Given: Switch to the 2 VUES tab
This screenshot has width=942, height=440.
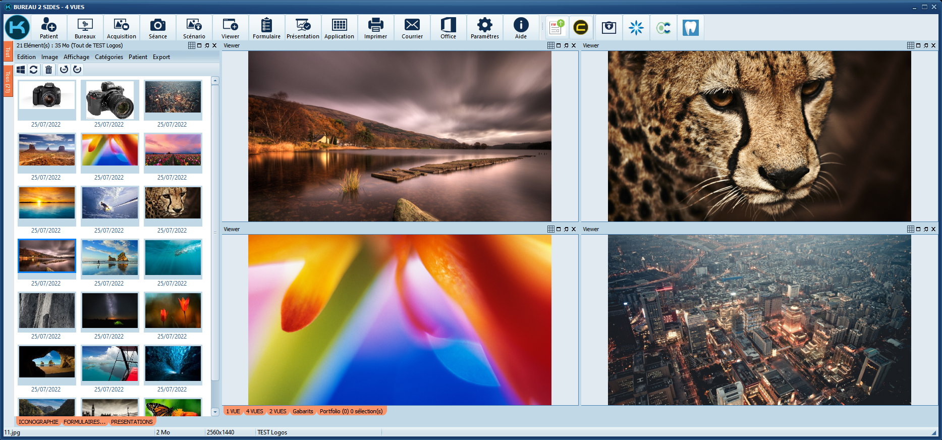Looking at the screenshot, I should click(x=278, y=411).
